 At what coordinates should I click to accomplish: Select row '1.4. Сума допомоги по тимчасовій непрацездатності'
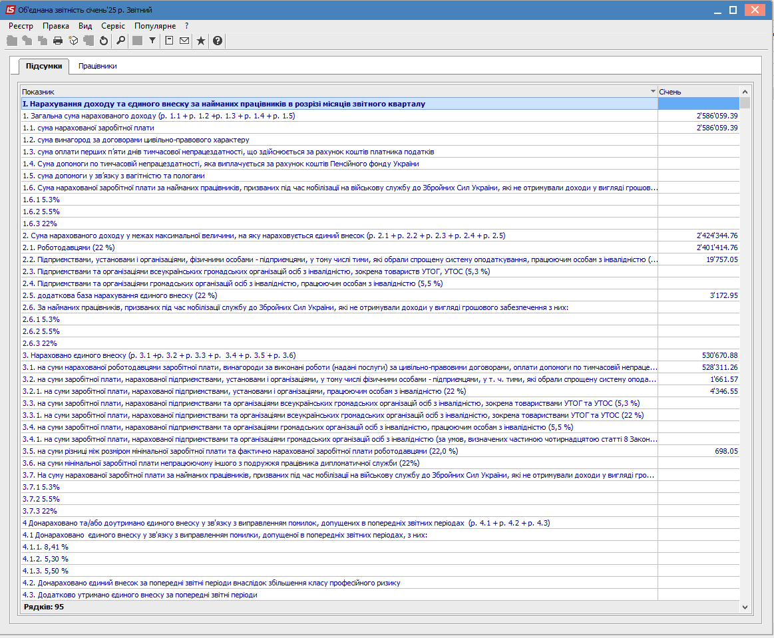pos(380,164)
